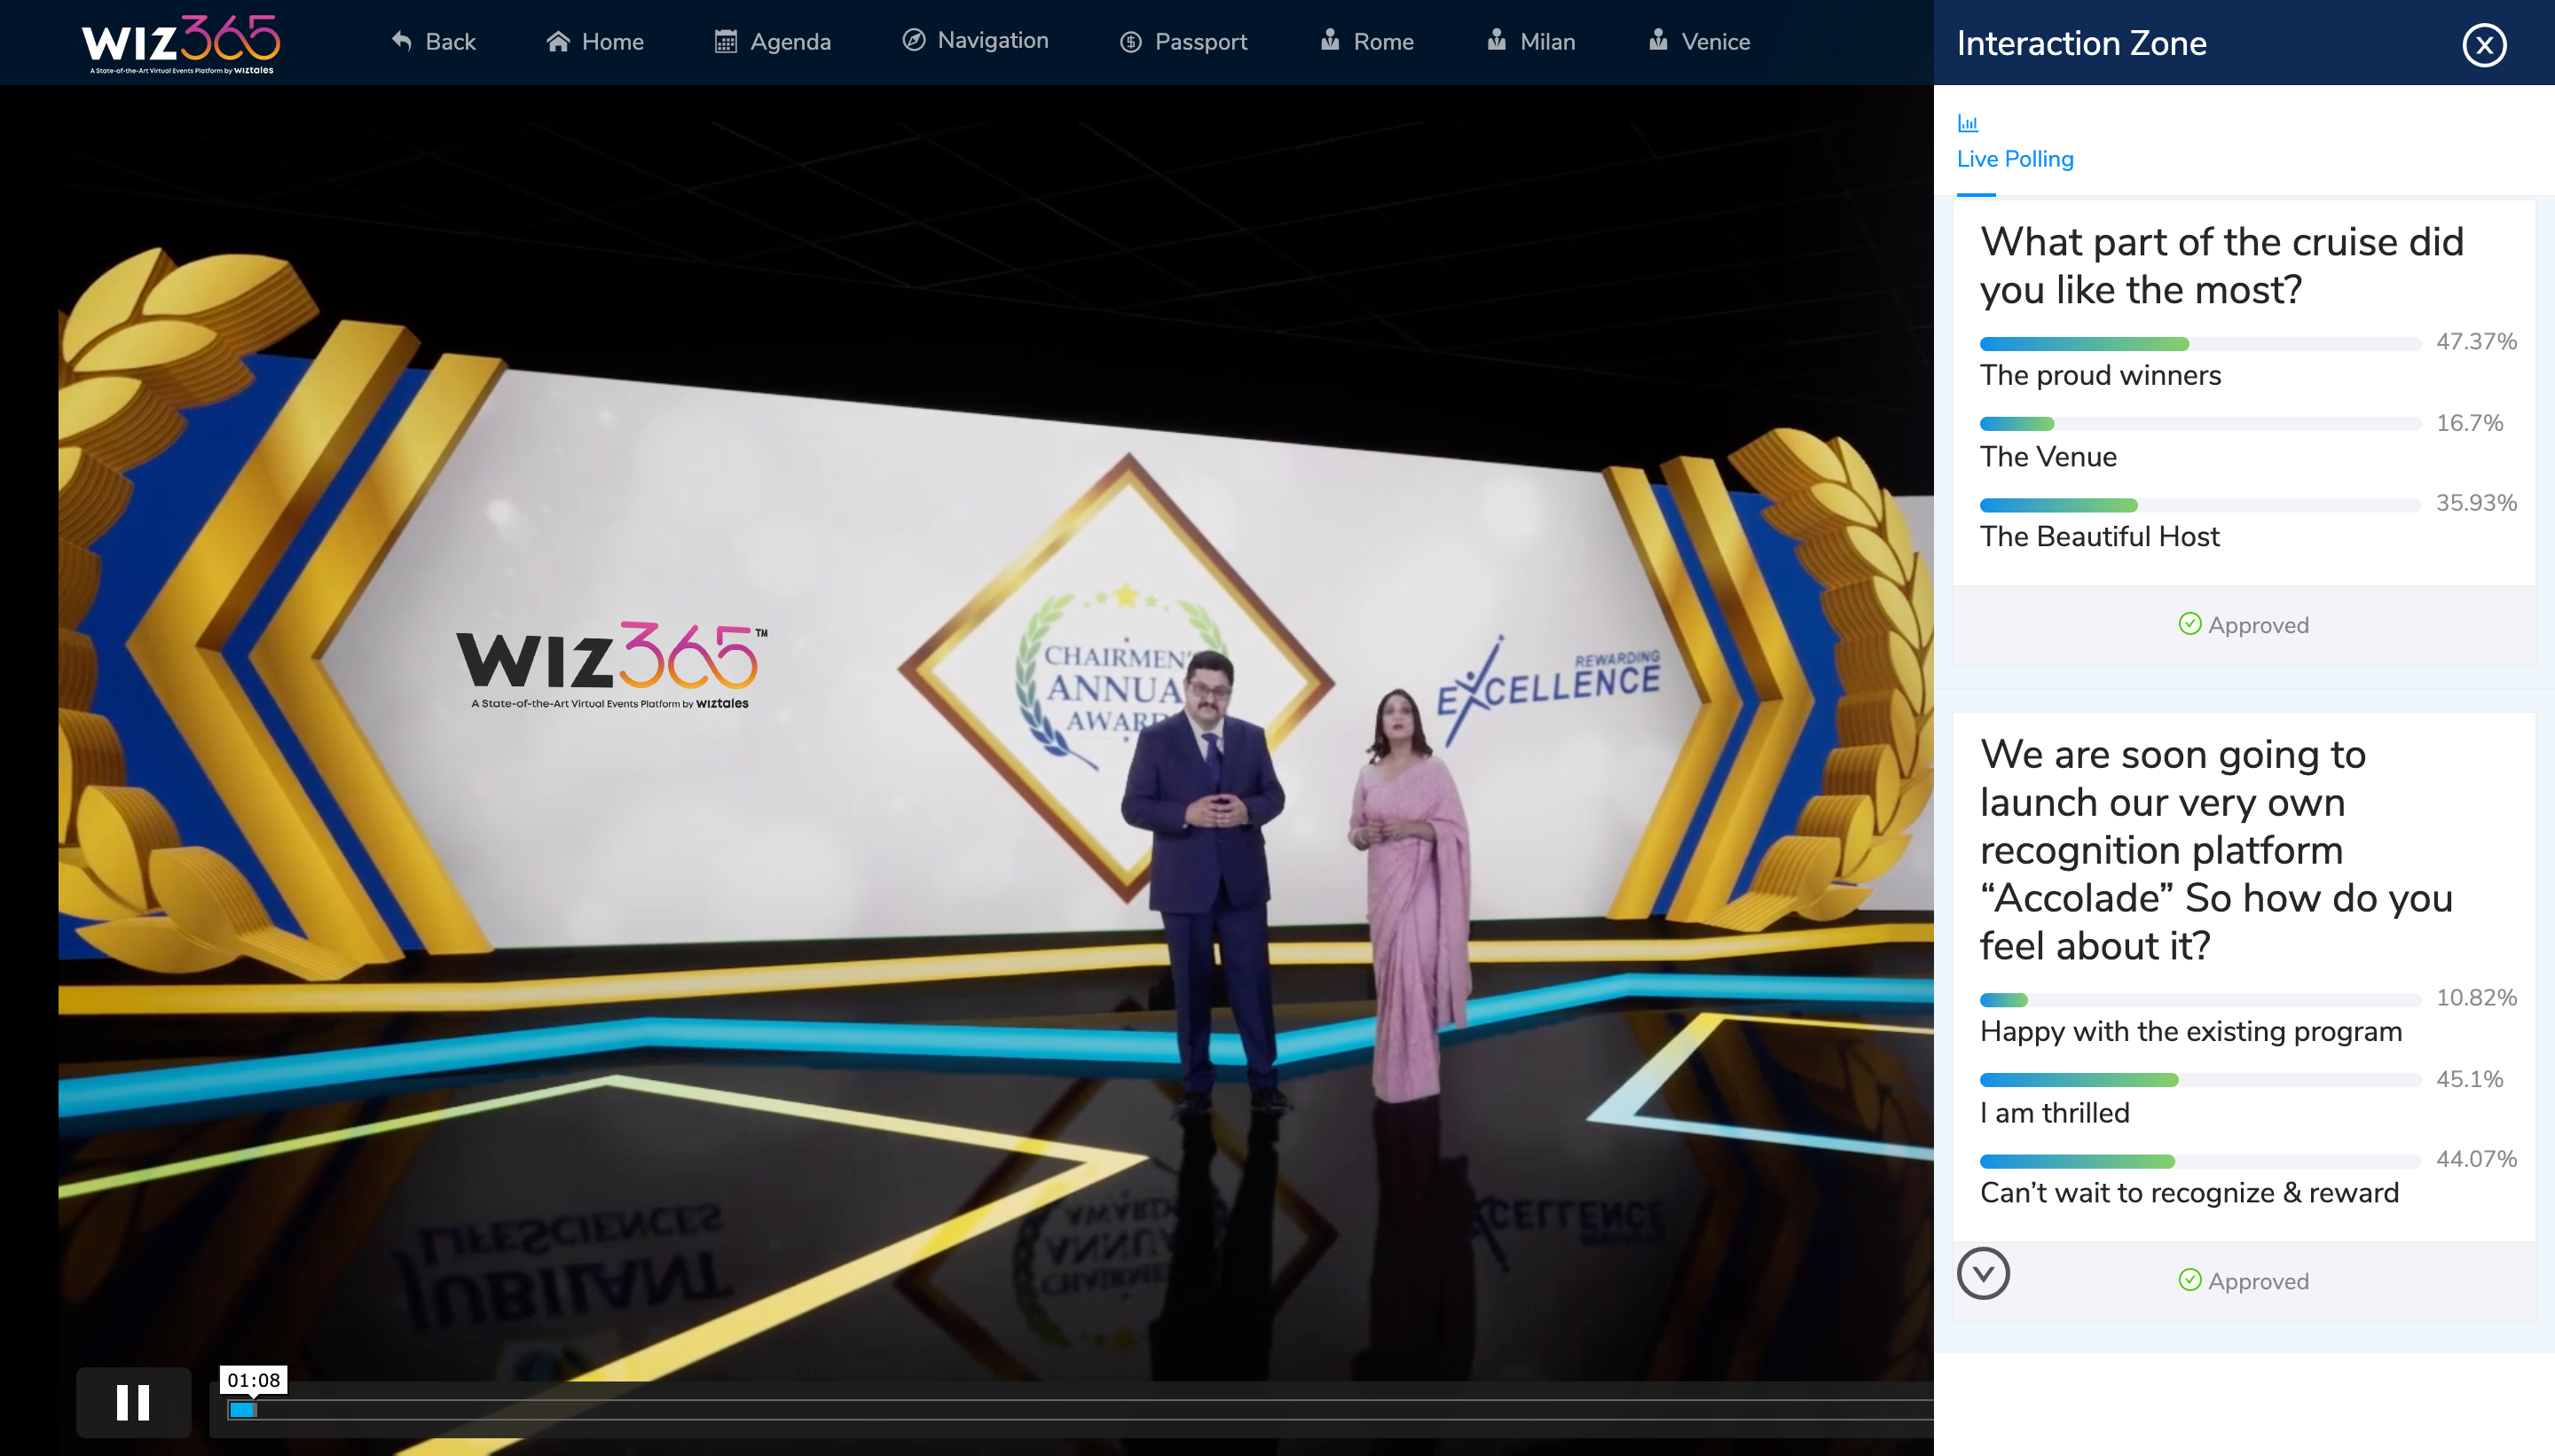
Task: Pause the video playback
Action: tap(133, 1402)
